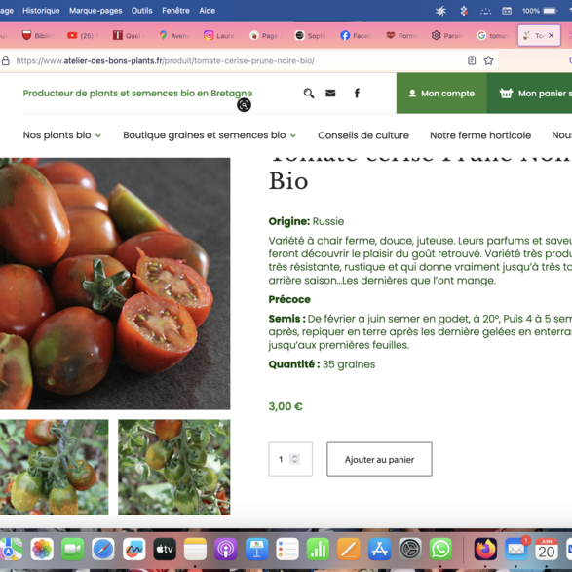
Task: Open the Conseils de culture link
Action: click(x=363, y=135)
